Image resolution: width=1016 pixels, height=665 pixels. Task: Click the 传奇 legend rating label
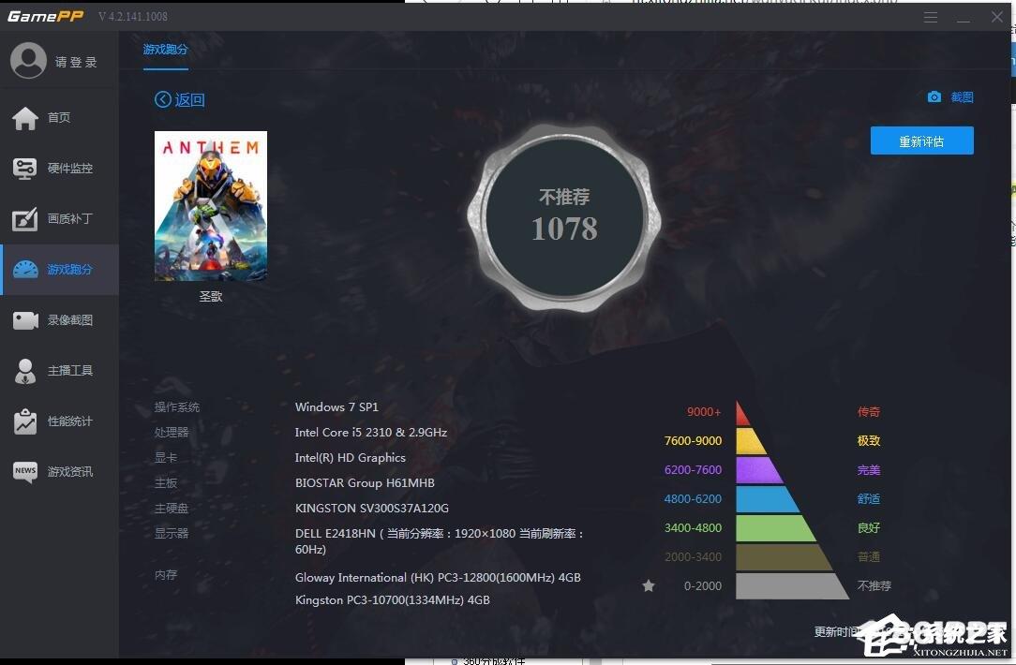click(x=868, y=412)
